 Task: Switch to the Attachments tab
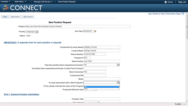pos(28,17)
